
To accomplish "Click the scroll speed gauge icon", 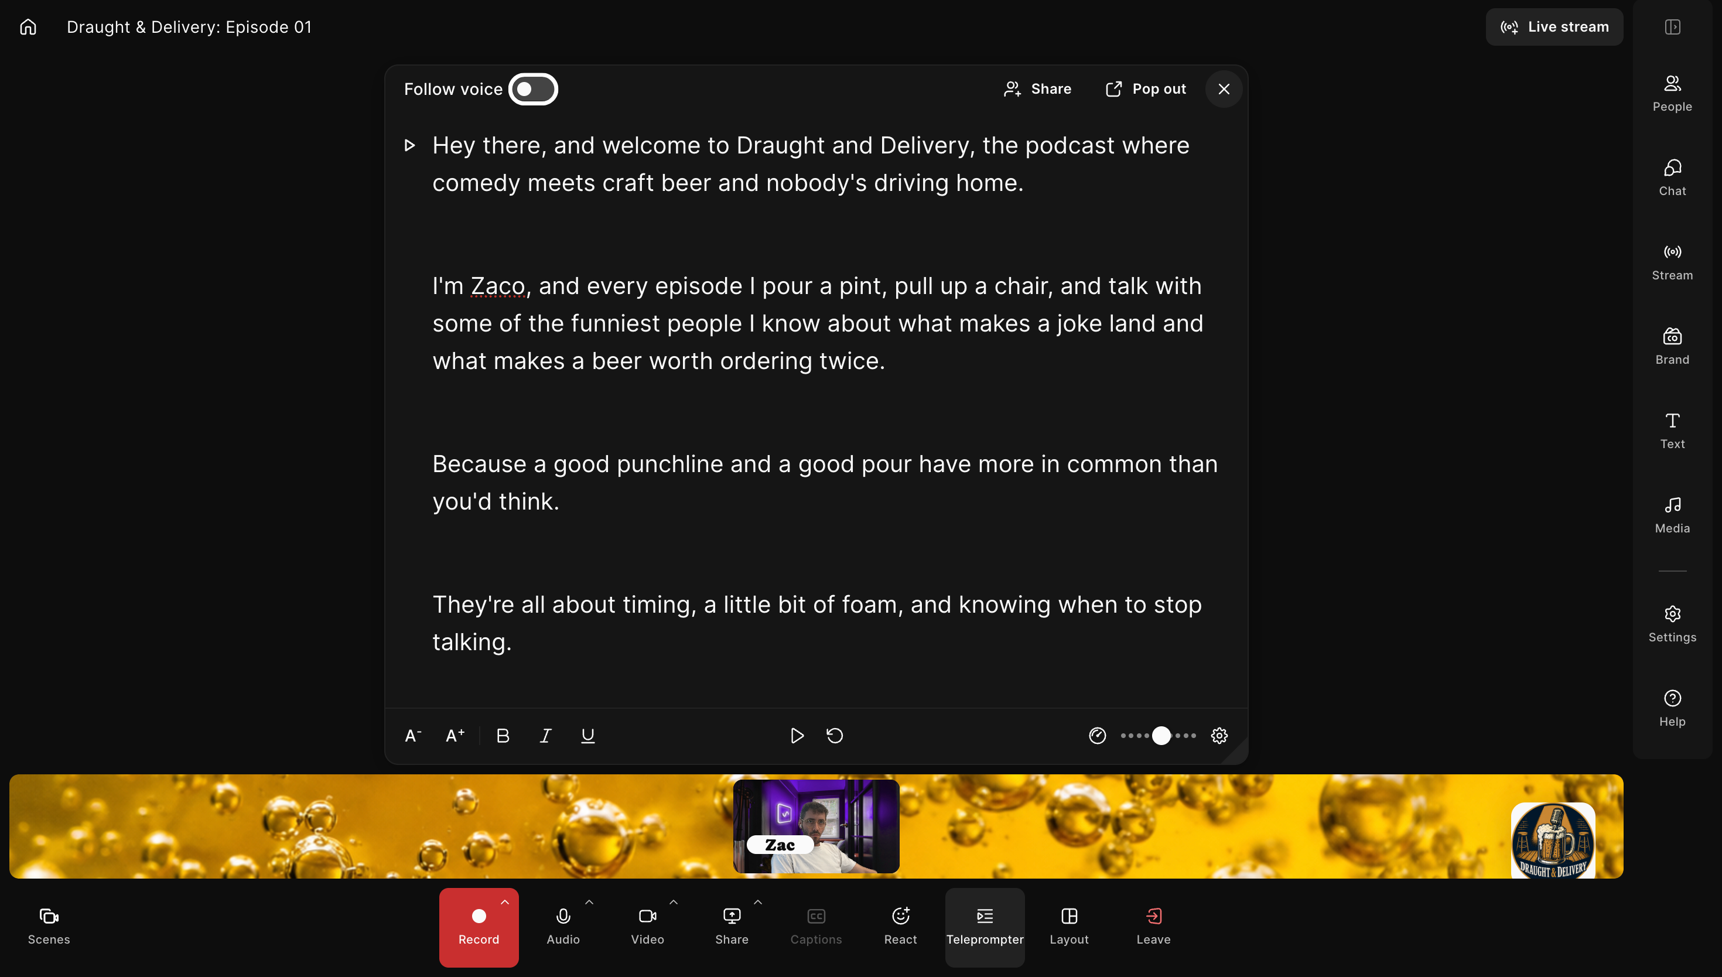I will (x=1098, y=736).
